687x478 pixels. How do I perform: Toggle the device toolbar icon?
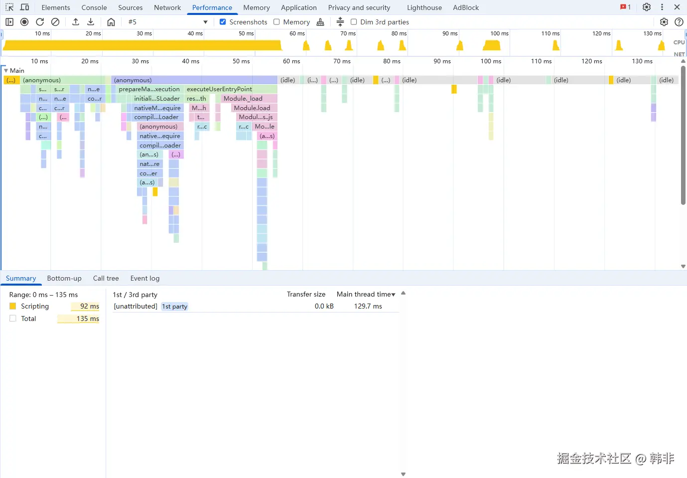[x=24, y=7]
